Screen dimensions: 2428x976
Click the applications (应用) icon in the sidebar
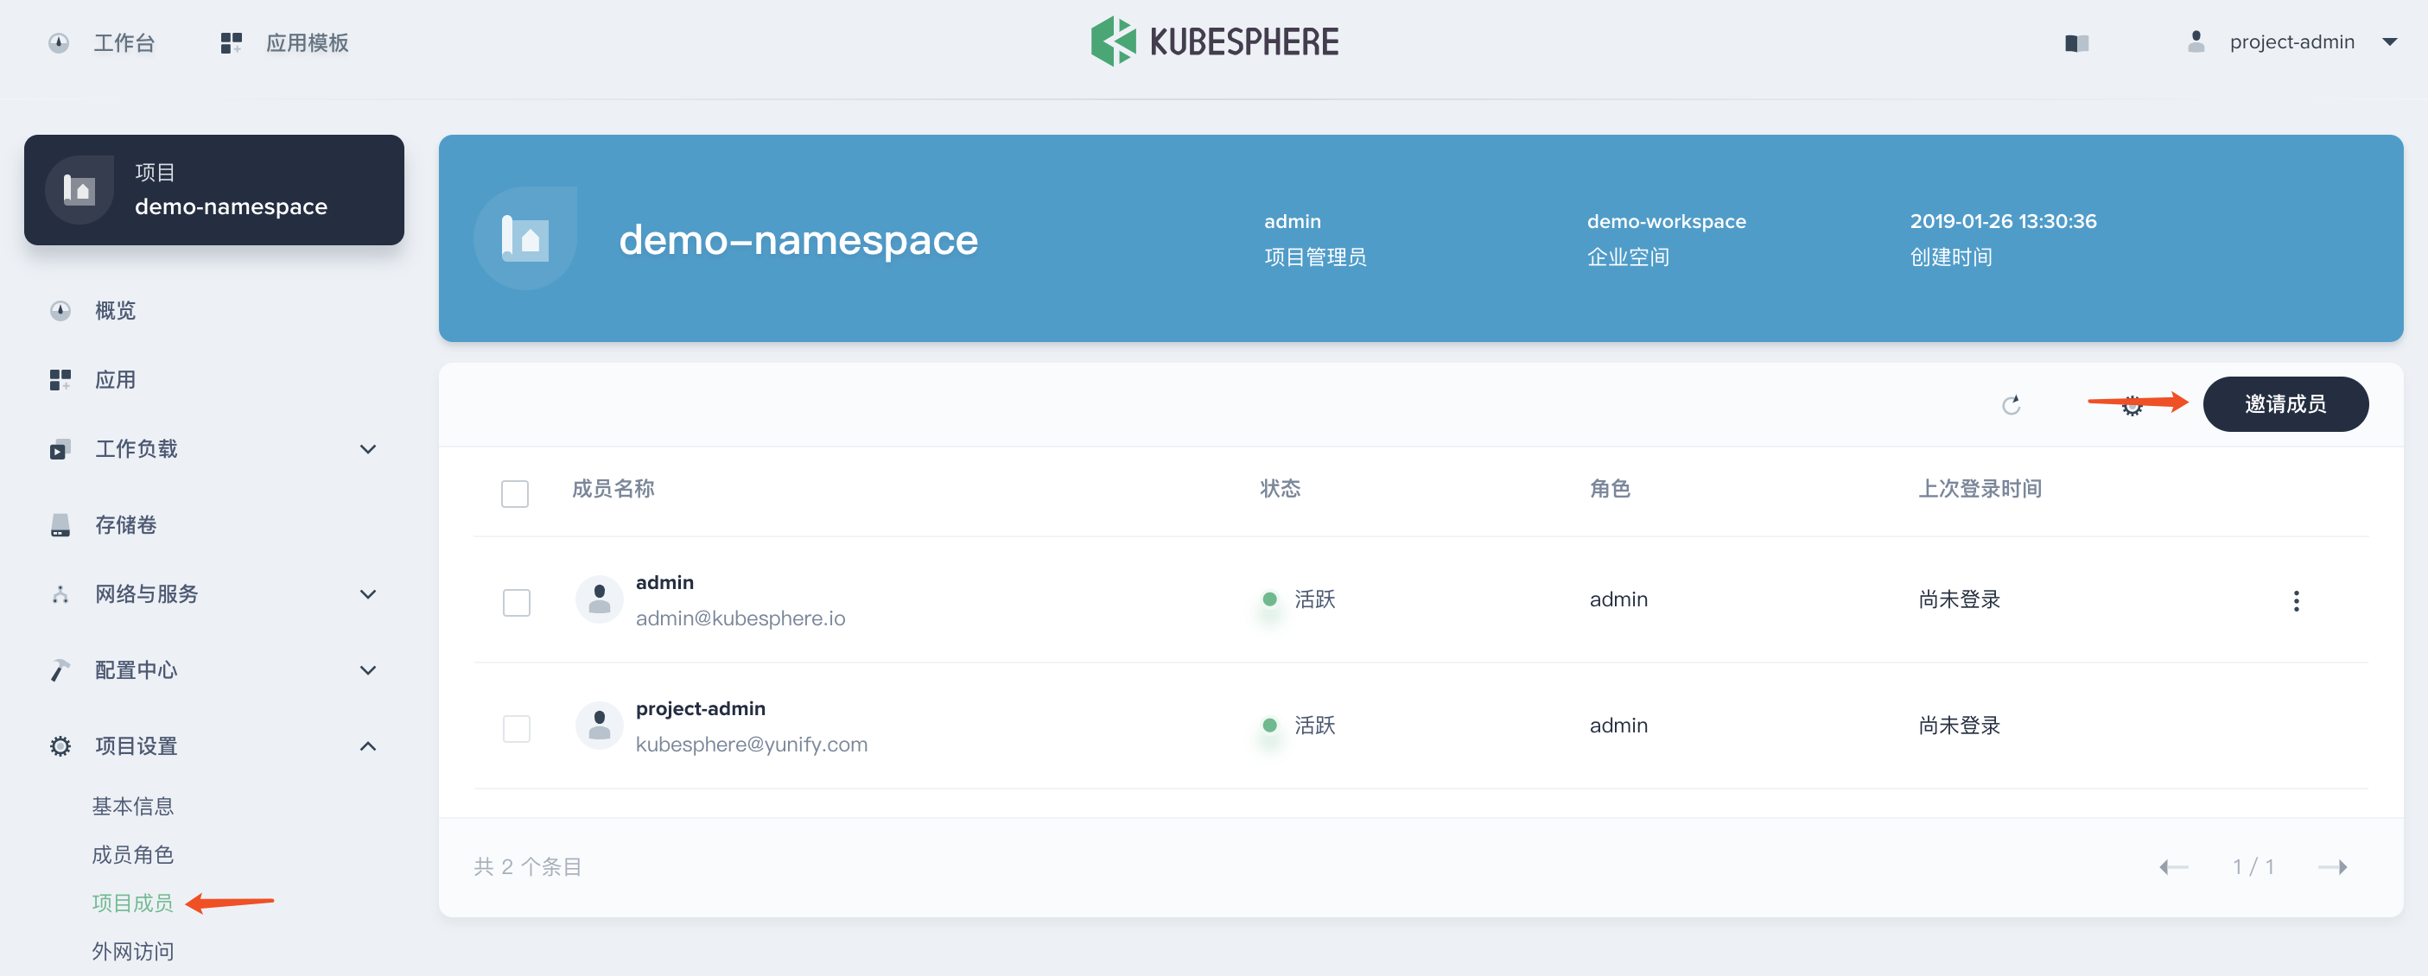[60, 380]
